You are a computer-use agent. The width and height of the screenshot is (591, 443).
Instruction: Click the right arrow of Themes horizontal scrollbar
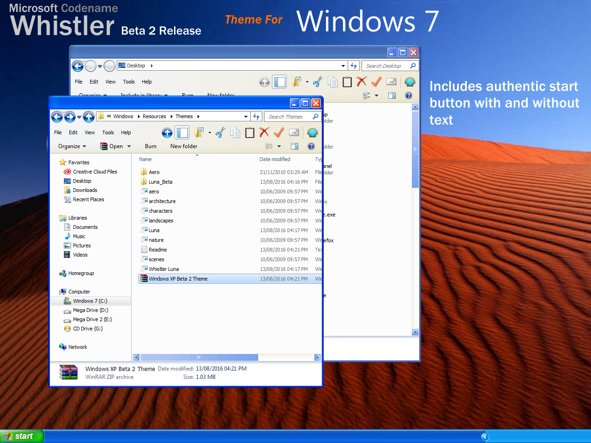pyautogui.click(x=318, y=357)
